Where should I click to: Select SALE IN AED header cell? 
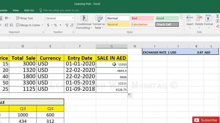[x=112, y=58]
